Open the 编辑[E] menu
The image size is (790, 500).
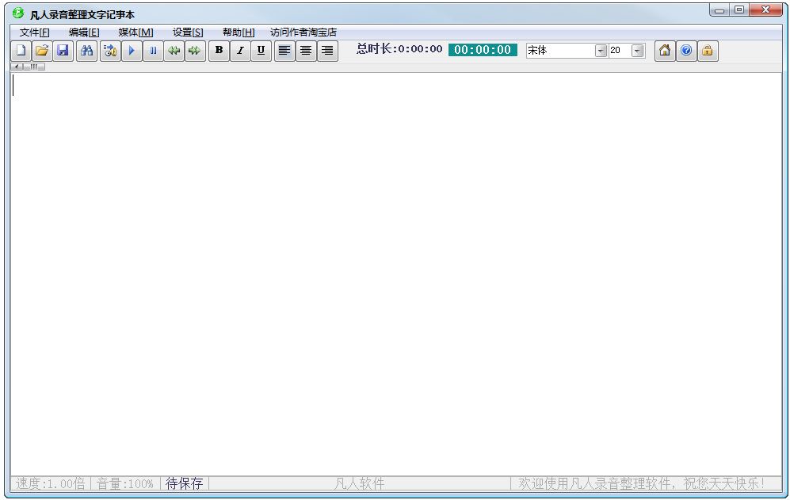point(84,32)
